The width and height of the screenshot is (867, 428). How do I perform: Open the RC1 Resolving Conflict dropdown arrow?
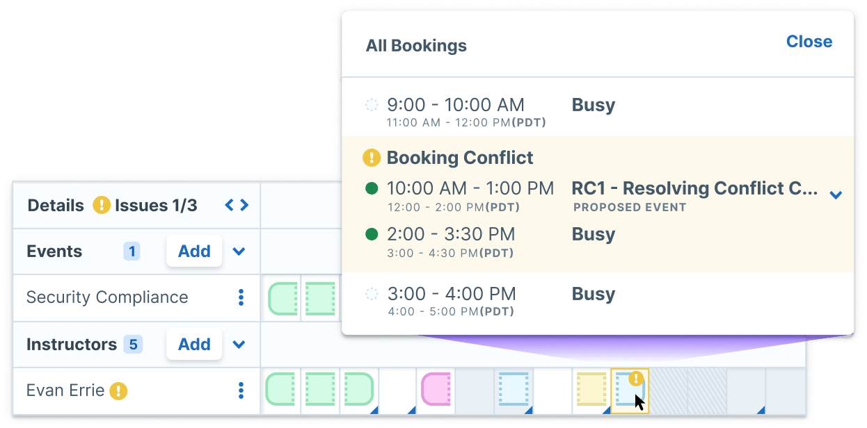tap(835, 196)
